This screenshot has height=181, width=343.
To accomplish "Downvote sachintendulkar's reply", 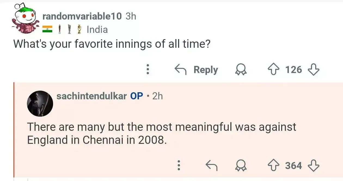I will coord(313,165).
